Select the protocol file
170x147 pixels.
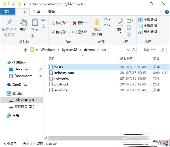point(108,84)
